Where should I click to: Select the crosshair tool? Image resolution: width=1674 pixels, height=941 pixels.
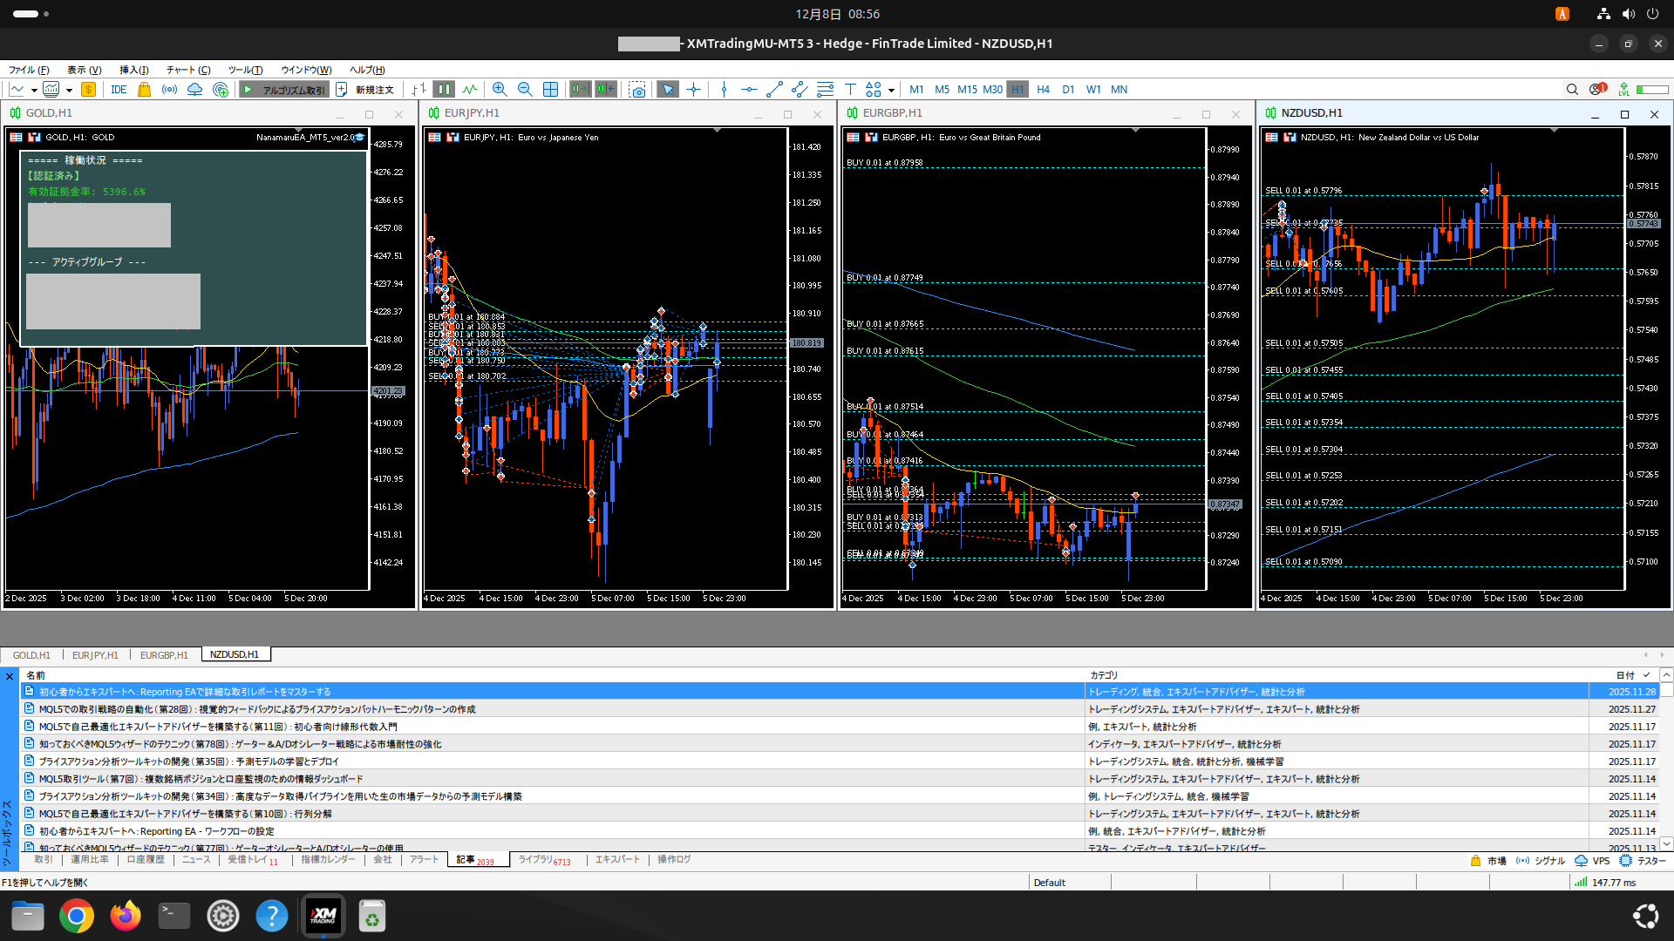[x=693, y=89]
